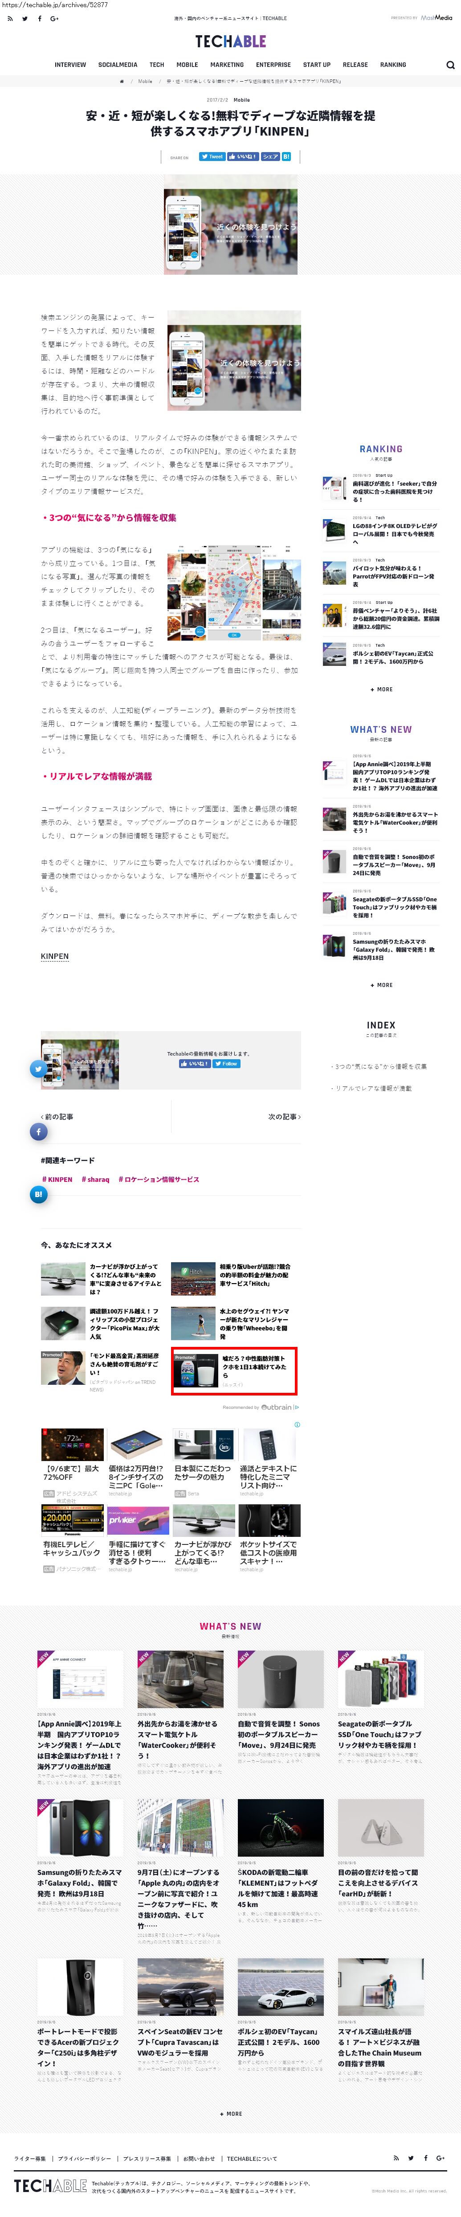Open the footer Google+ icon

click(441, 2158)
